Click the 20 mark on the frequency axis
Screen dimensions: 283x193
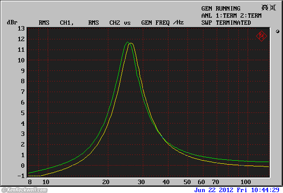pos(106,182)
